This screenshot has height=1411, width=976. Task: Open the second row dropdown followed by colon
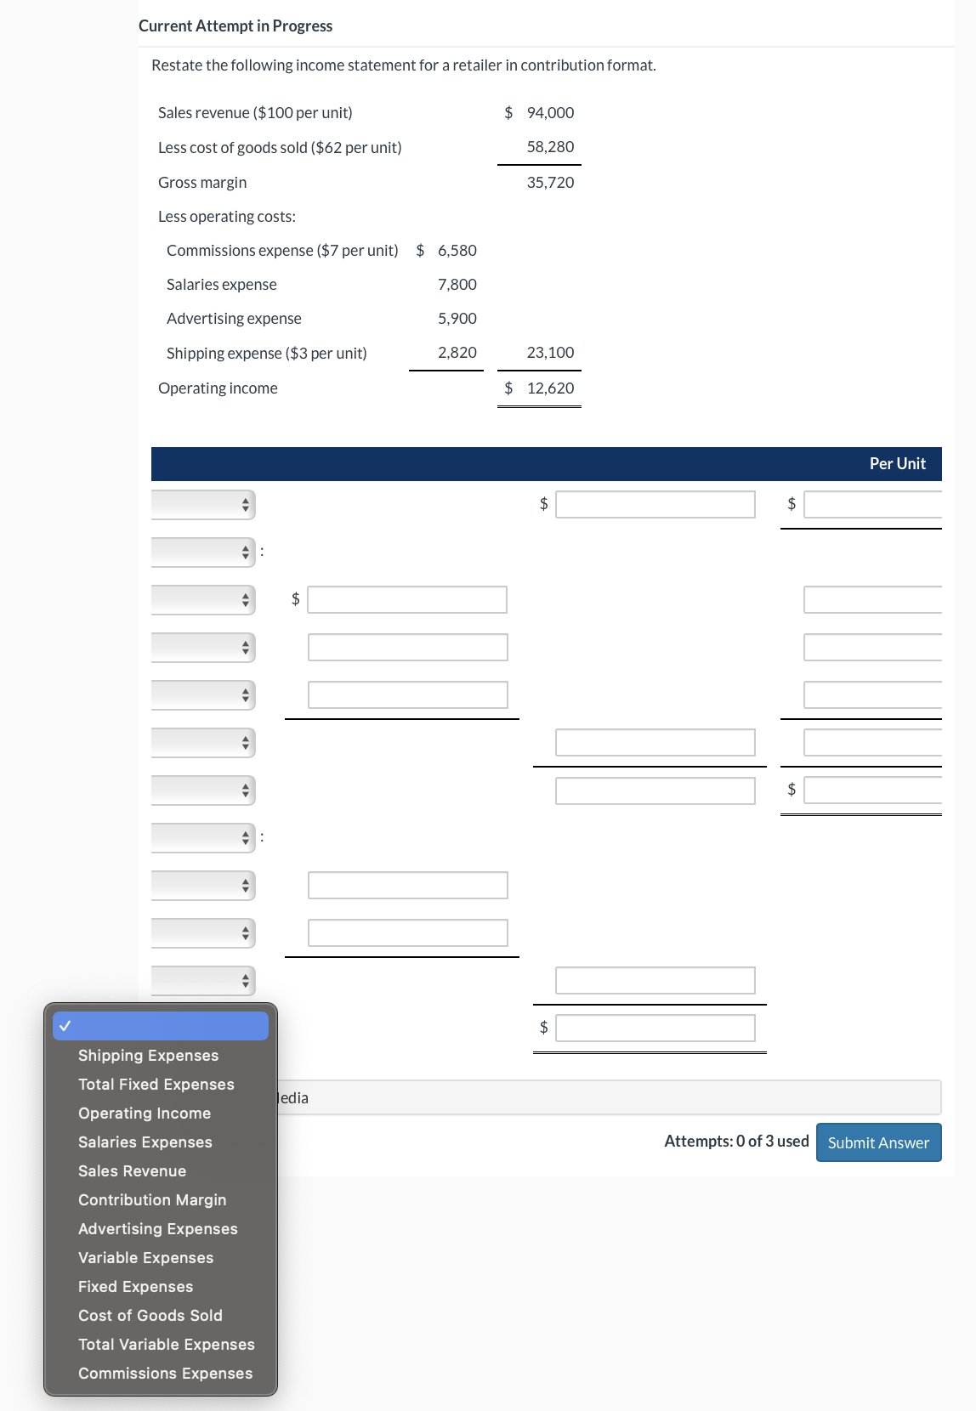point(203,552)
